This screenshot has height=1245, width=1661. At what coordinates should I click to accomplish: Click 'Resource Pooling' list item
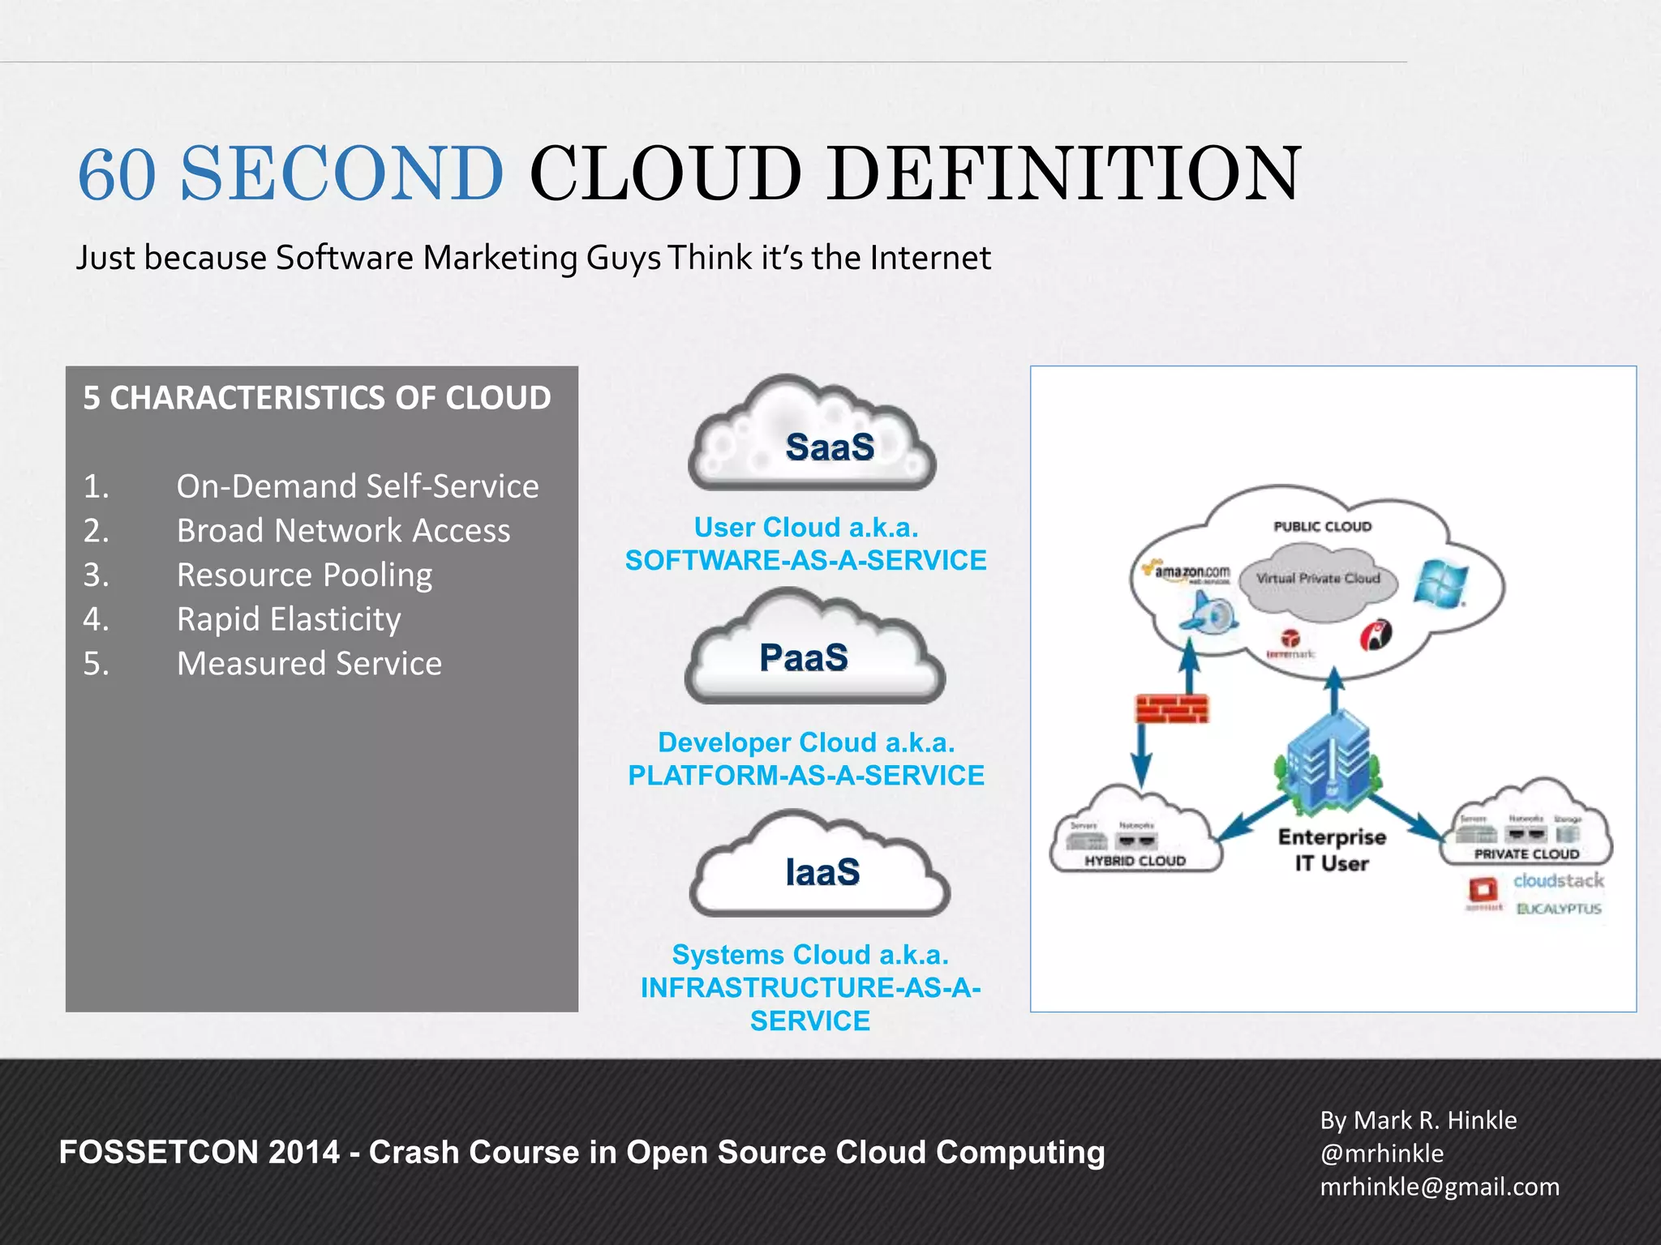305,575
